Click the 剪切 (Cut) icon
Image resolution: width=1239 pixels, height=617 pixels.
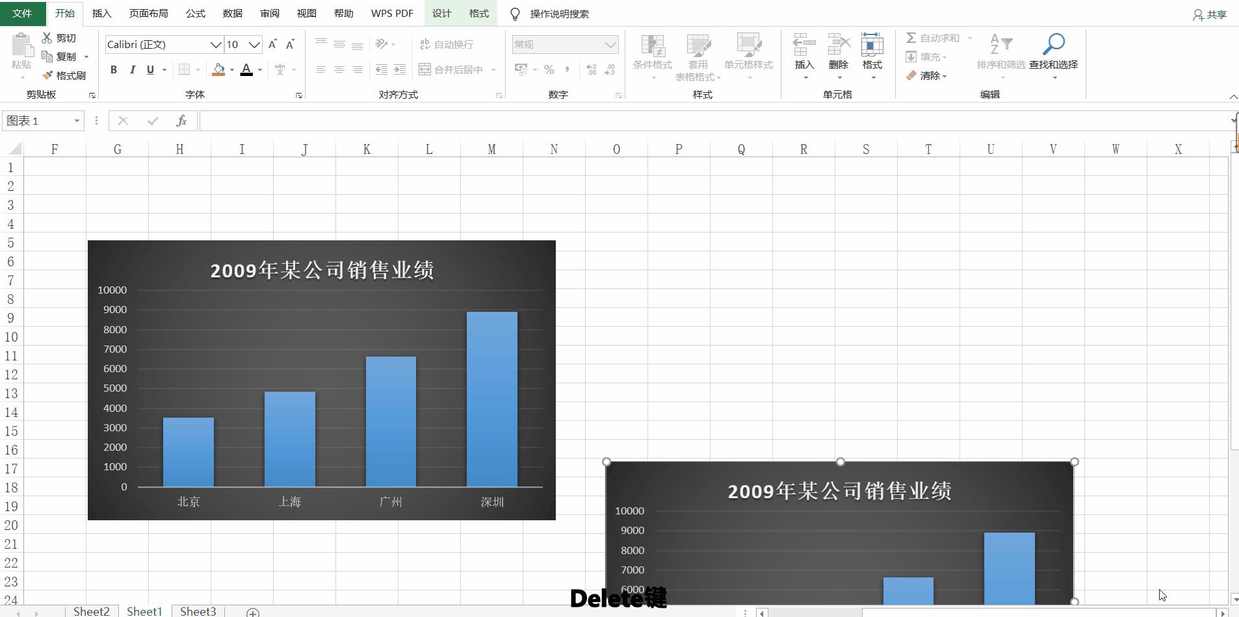[59, 37]
